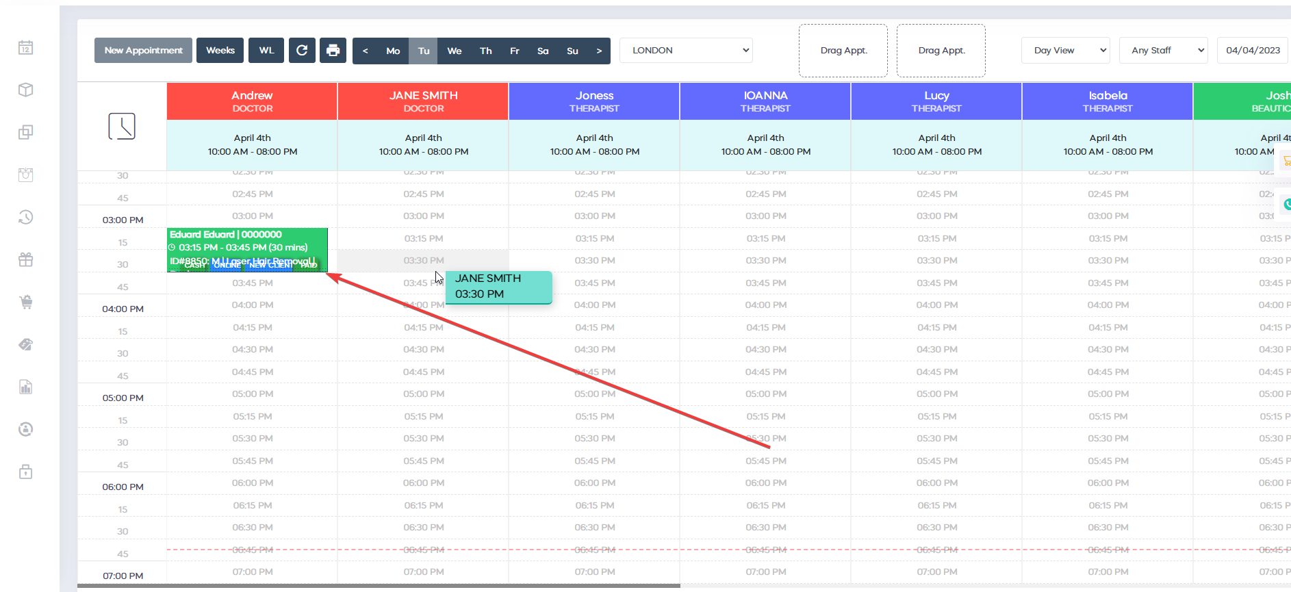Image resolution: width=1291 pixels, height=592 pixels.
Task: Open the 3D box icon in sidebar
Action: [25, 90]
